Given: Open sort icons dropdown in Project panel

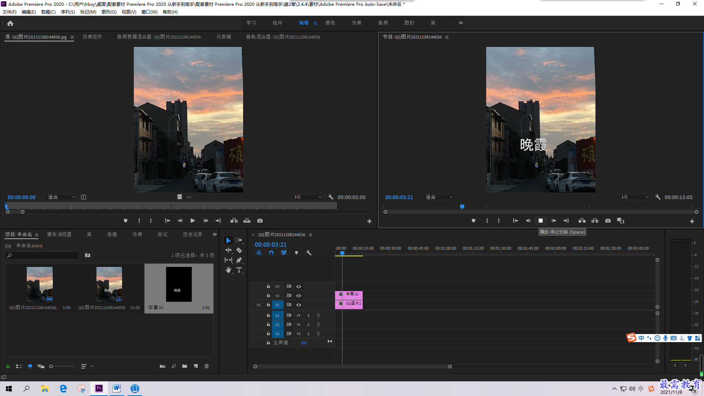Looking at the screenshot, I should tap(87, 366).
